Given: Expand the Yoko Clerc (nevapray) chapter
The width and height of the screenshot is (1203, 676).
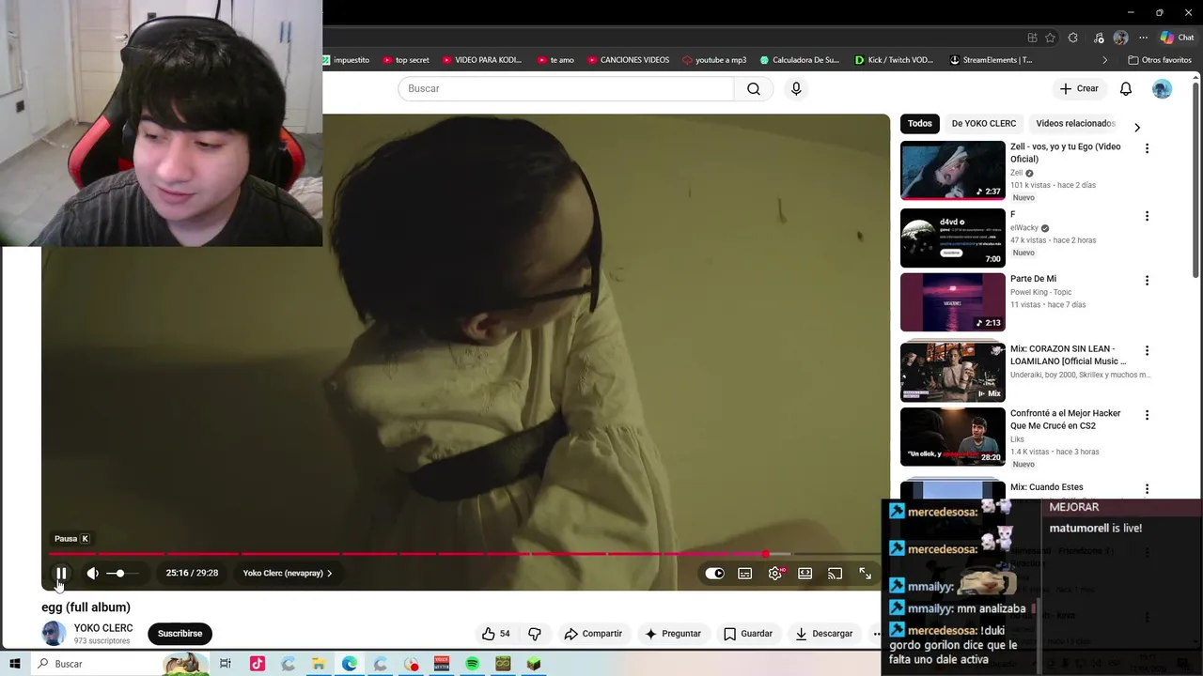Looking at the screenshot, I should pyautogui.click(x=288, y=573).
